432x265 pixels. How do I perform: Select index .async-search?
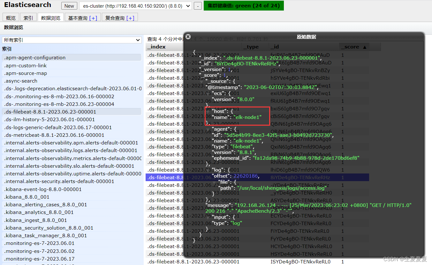pos(72,81)
